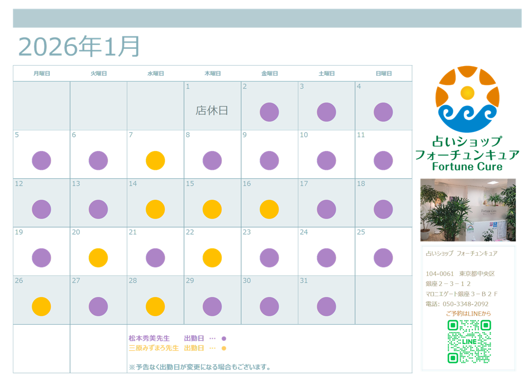Click the purple circle on January 18

click(x=383, y=209)
